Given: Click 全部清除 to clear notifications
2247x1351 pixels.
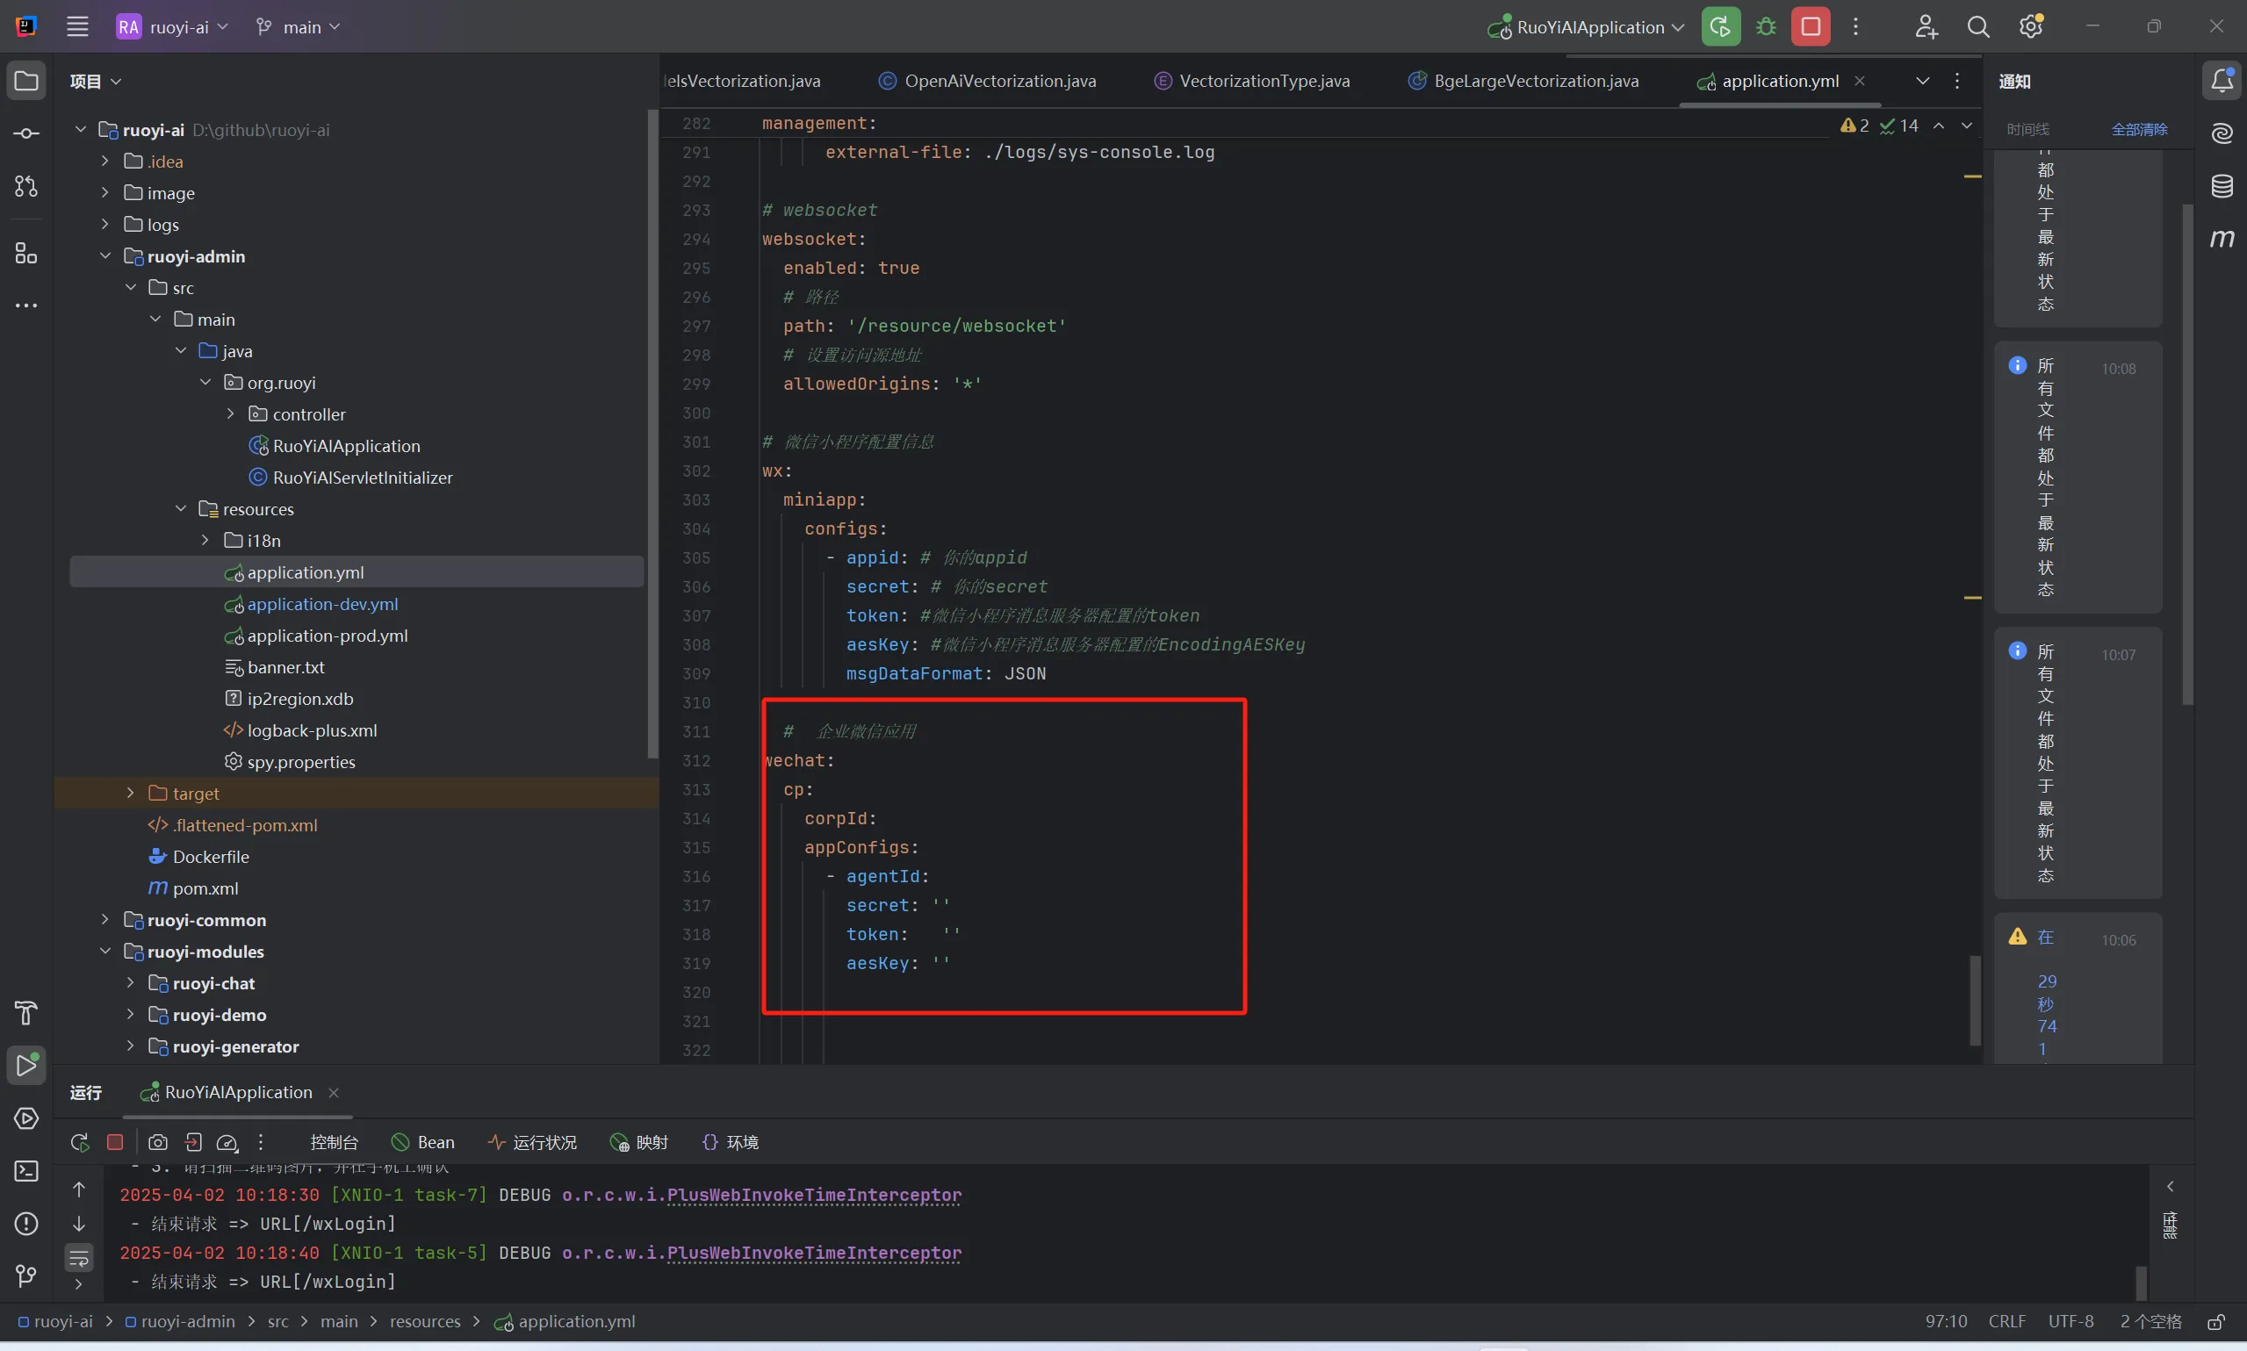Looking at the screenshot, I should click(2139, 129).
